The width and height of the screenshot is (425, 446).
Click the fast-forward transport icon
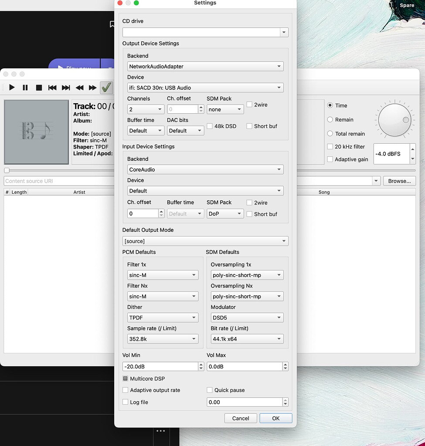coord(92,87)
